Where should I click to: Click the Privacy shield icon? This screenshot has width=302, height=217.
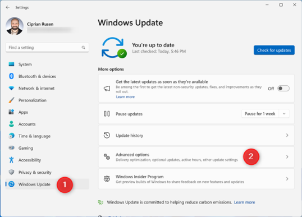tap(11, 172)
